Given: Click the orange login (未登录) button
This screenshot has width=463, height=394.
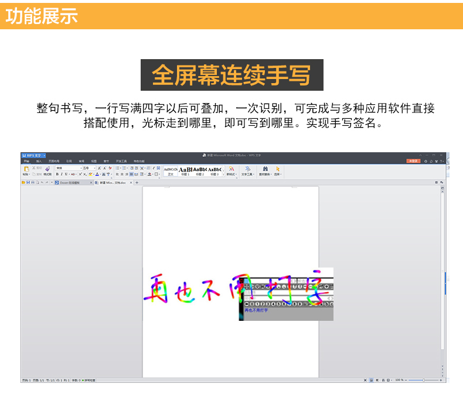Looking at the screenshot, I should [413, 161].
